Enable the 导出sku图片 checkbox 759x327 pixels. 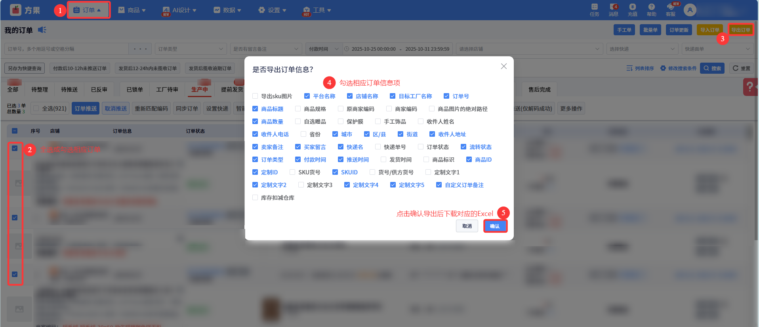click(x=255, y=96)
